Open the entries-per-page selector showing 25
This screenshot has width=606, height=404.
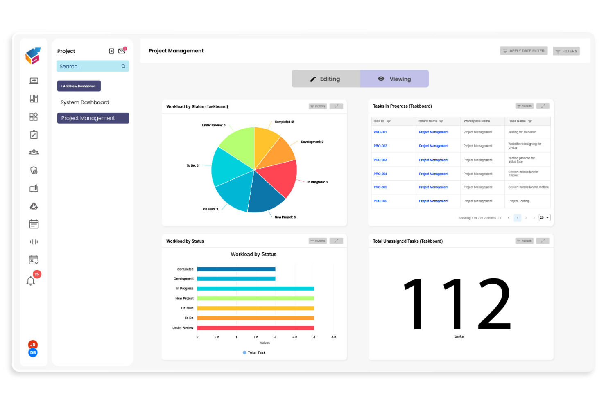point(544,217)
